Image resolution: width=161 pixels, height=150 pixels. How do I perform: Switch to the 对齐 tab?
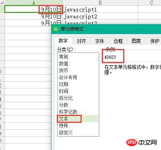coord(81,41)
